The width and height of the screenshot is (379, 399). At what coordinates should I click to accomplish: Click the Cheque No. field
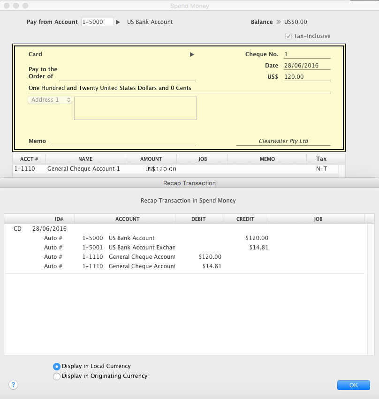point(307,54)
